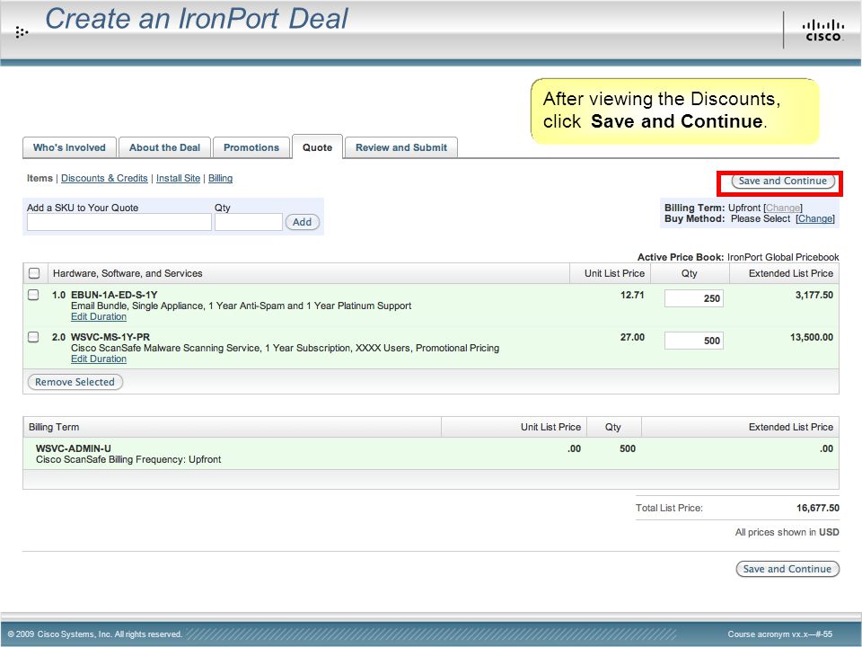The image size is (862, 647).
Task: Click the bottom Save and Continue button
Action: (x=787, y=569)
